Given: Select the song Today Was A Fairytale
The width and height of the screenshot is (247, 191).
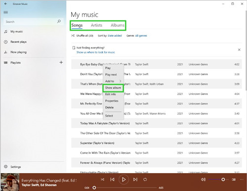Looking at the screenshot, I should (x=157, y=123).
